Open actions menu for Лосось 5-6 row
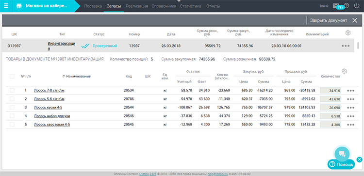Image resolution: width=364 pixels, height=176 pixels. pyautogui.click(x=351, y=99)
